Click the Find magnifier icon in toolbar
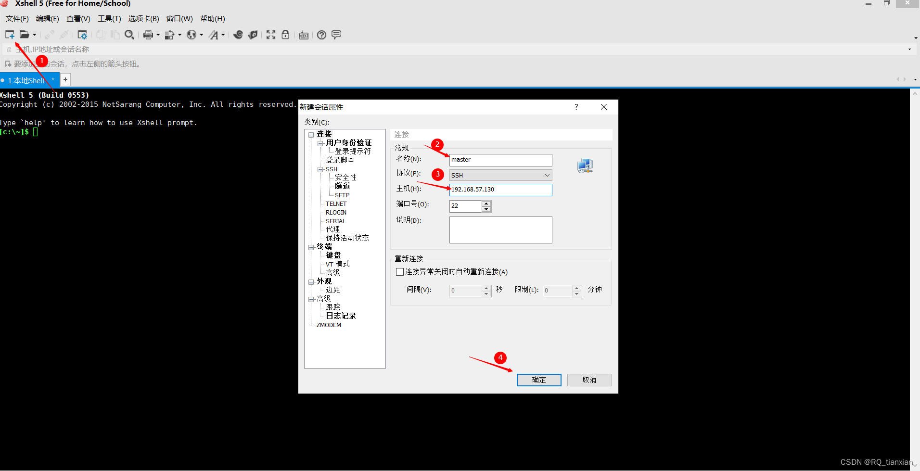 [x=129, y=35]
